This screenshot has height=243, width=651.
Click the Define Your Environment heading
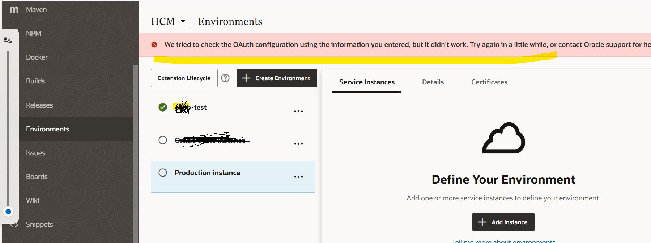click(503, 179)
